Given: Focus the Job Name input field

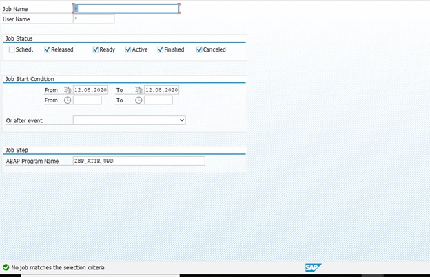Looking at the screenshot, I should (x=126, y=9).
